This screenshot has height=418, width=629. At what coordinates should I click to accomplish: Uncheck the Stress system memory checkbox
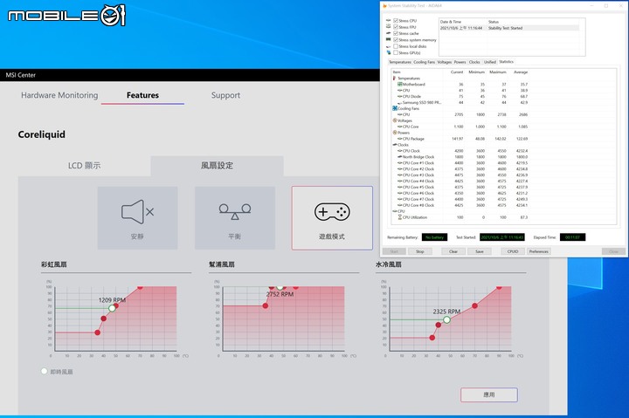tap(396, 39)
